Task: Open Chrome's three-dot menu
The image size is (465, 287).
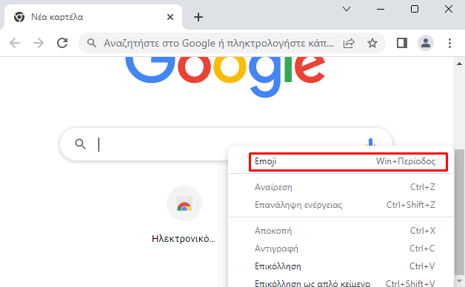Action: [x=449, y=43]
